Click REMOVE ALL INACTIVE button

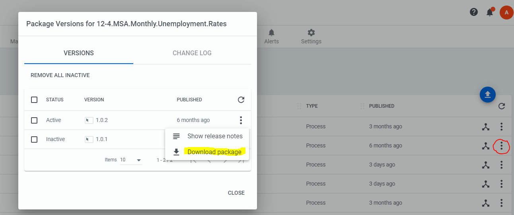[60, 75]
